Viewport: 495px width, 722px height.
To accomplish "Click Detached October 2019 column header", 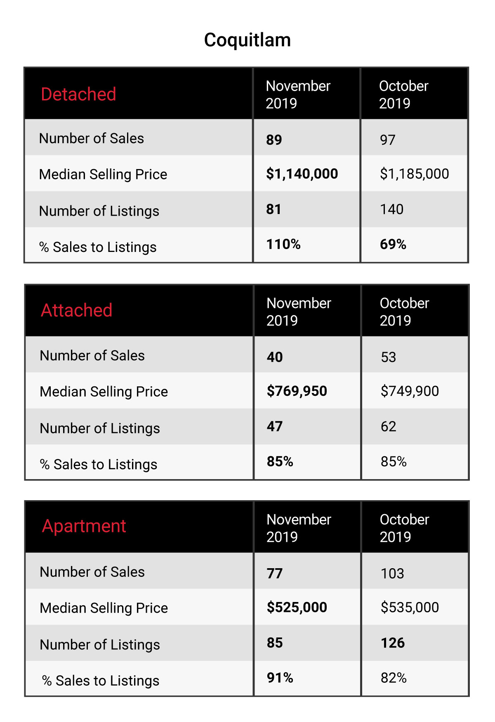I will pyautogui.click(x=403, y=94).
